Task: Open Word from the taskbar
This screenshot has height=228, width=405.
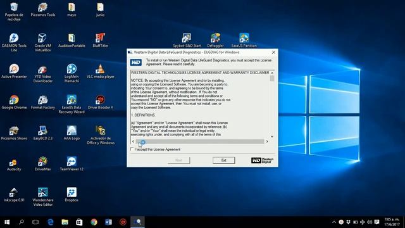Action: [108, 222]
